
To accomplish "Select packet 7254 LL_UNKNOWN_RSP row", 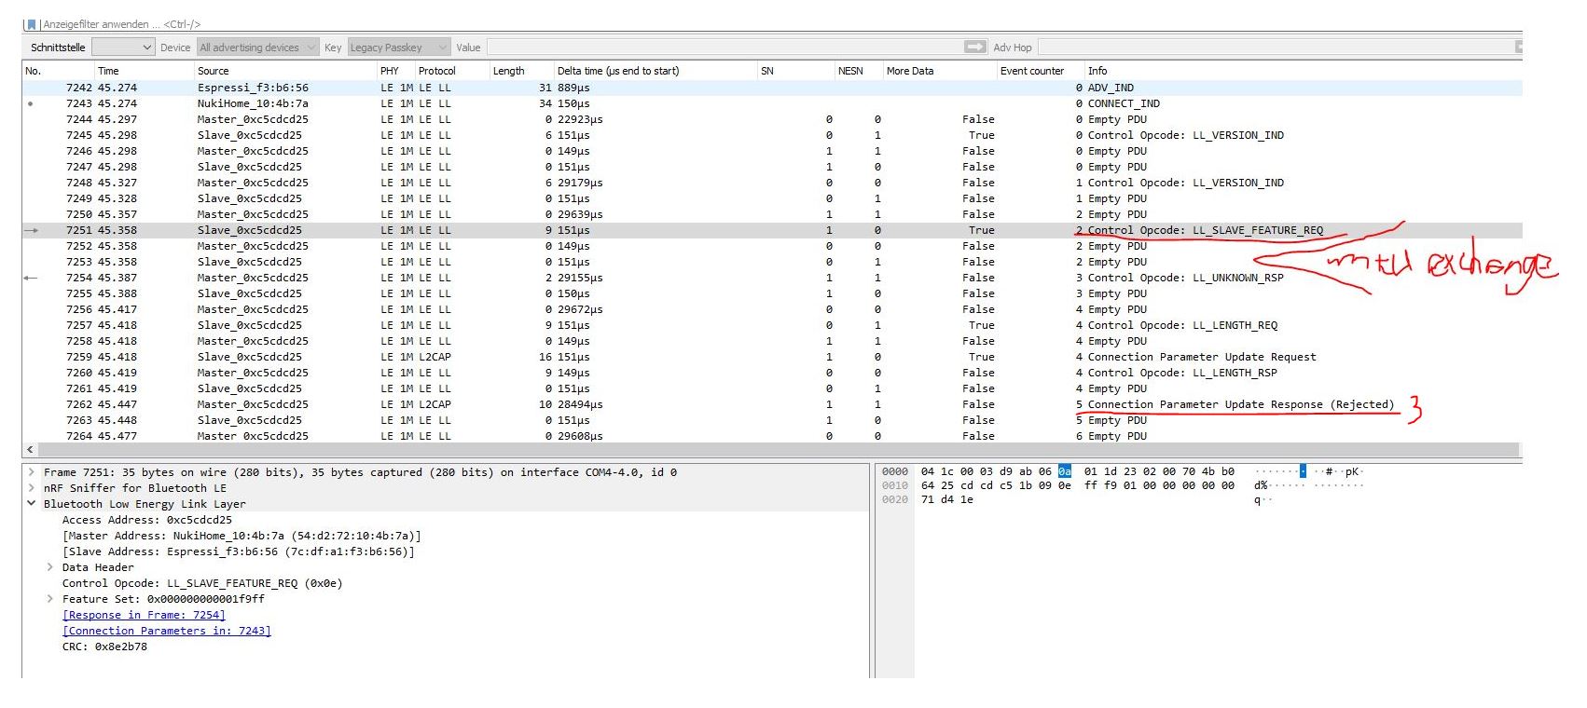I will 772,278.
